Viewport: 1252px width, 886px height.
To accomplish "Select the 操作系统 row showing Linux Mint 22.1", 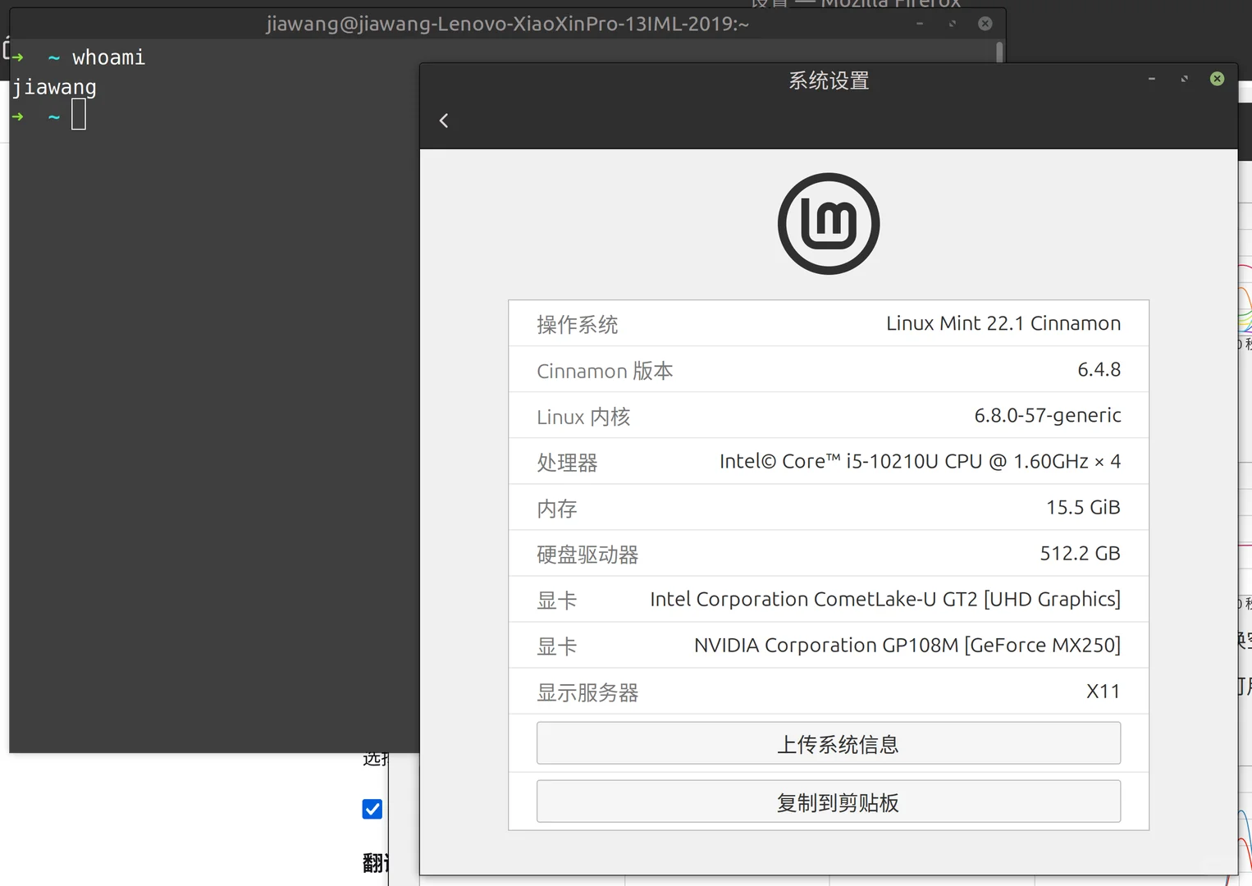I will coord(828,323).
